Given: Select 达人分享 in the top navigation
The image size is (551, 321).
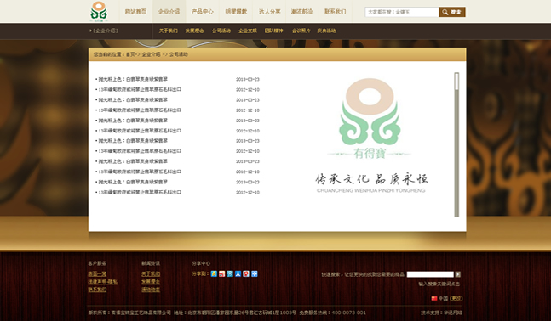Looking at the screenshot, I should 269,12.
